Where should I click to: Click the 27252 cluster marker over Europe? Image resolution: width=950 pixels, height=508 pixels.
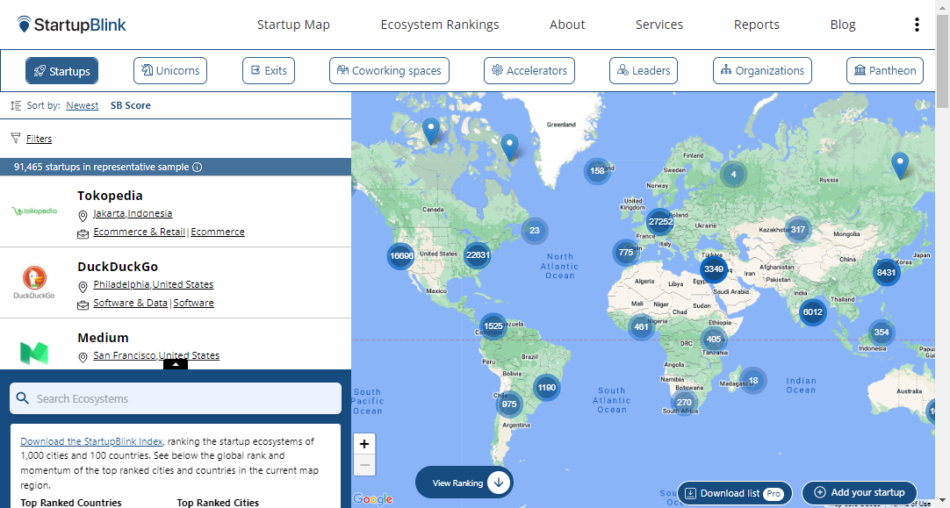(660, 222)
